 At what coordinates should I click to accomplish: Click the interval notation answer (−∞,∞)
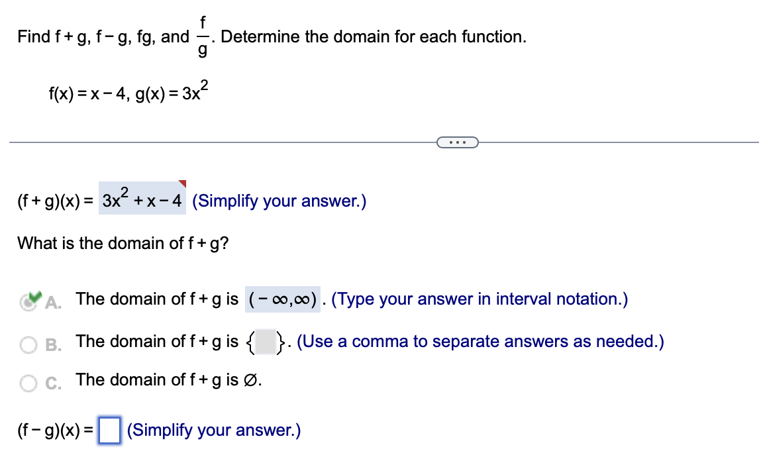coord(281,299)
